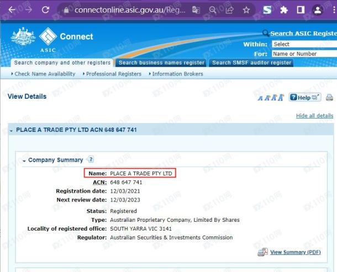Toggle the browser side panel icon

point(301,10)
